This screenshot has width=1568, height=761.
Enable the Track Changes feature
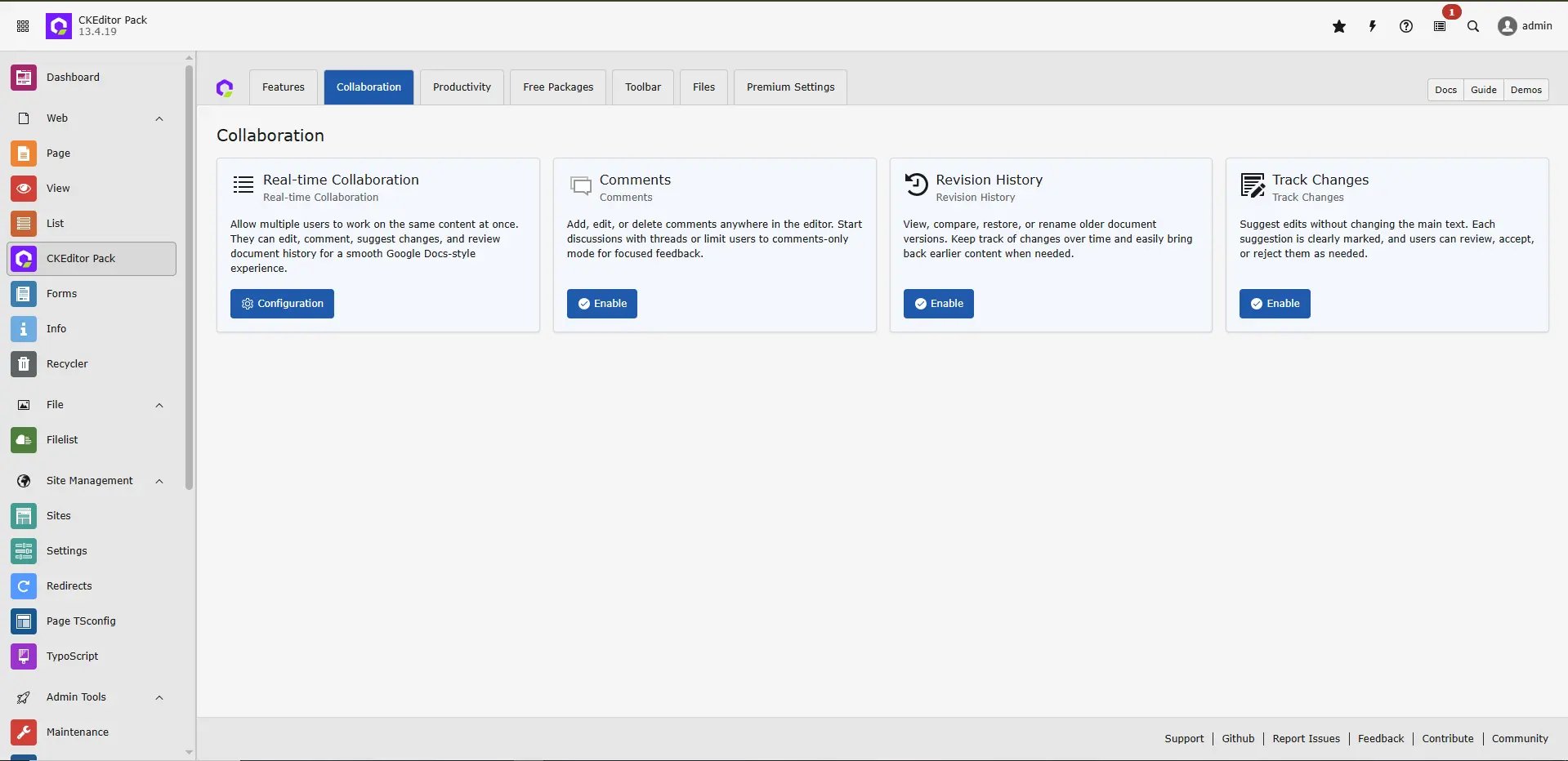coord(1275,304)
